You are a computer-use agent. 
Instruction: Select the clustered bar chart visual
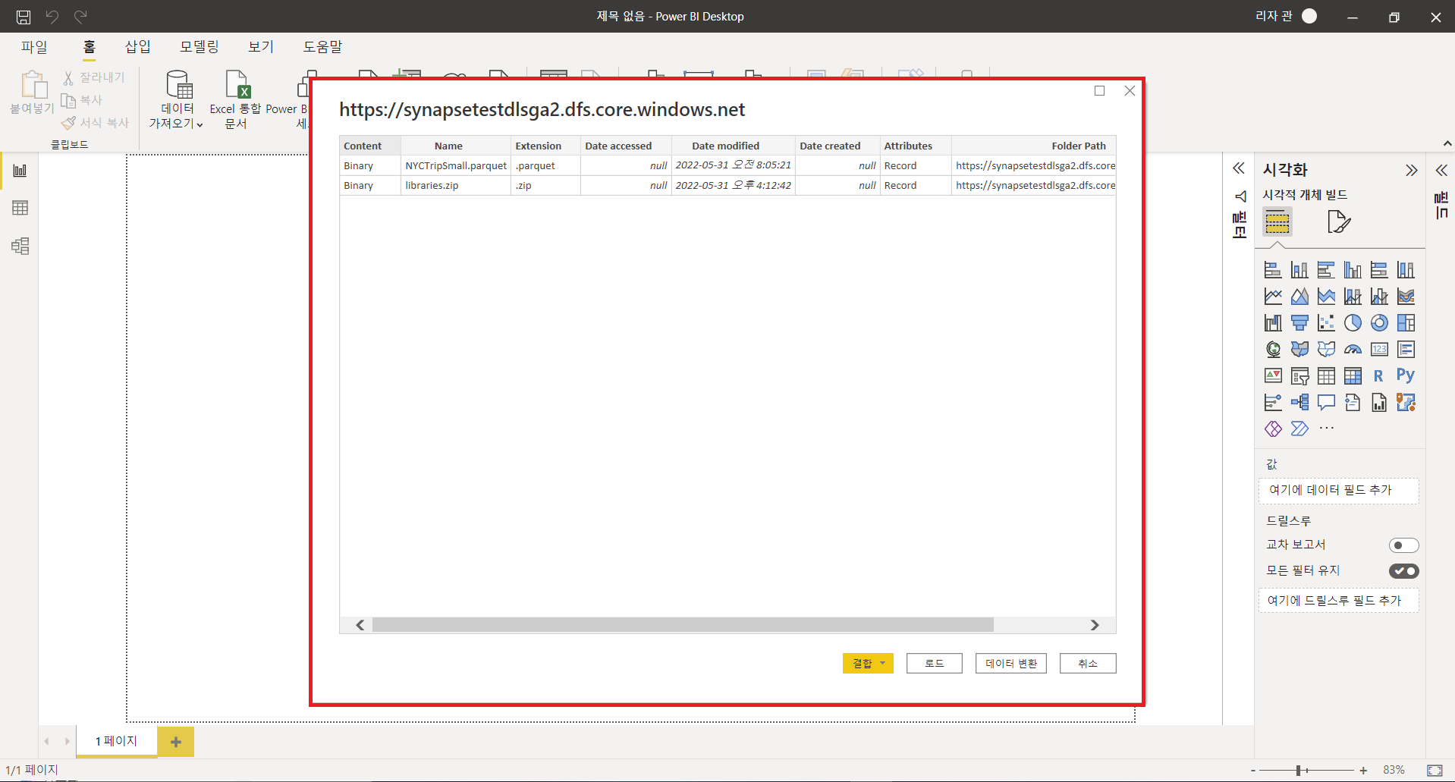(x=1326, y=270)
